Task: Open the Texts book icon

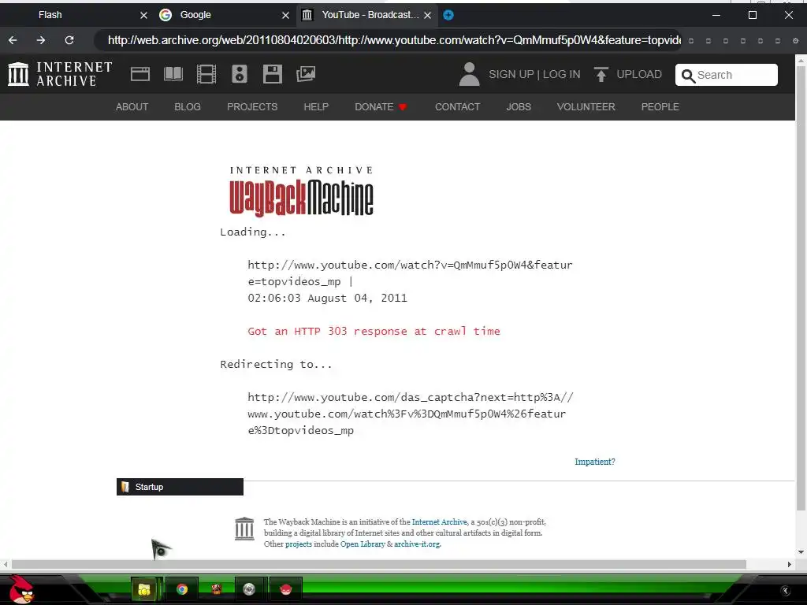Action: pos(173,74)
